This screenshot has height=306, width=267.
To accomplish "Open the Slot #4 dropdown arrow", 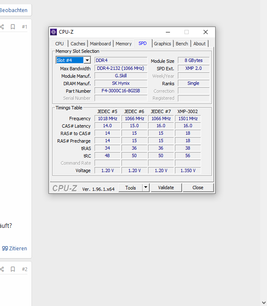I will [x=87, y=60].
